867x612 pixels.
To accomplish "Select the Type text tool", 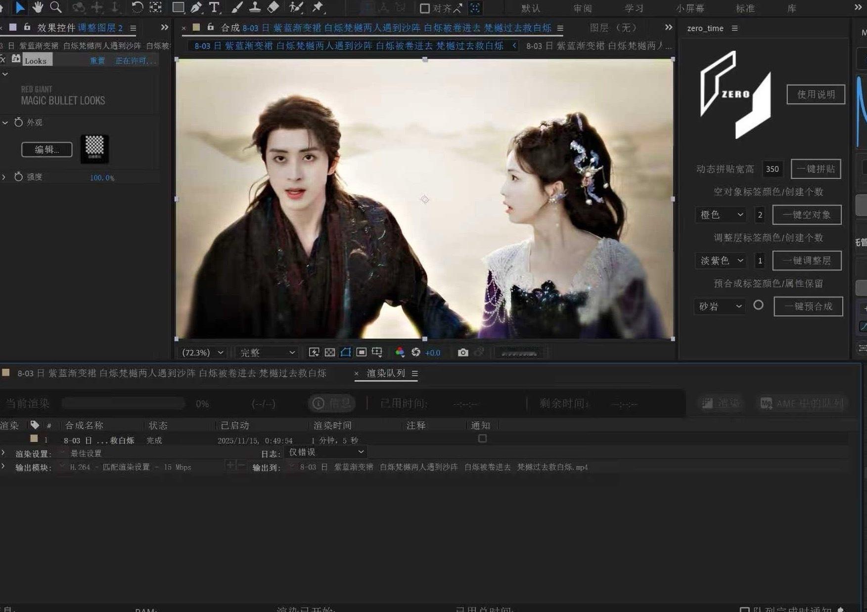I will click(x=214, y=7).
